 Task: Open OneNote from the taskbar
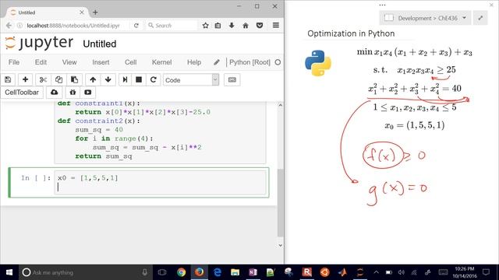pos(253,272)
